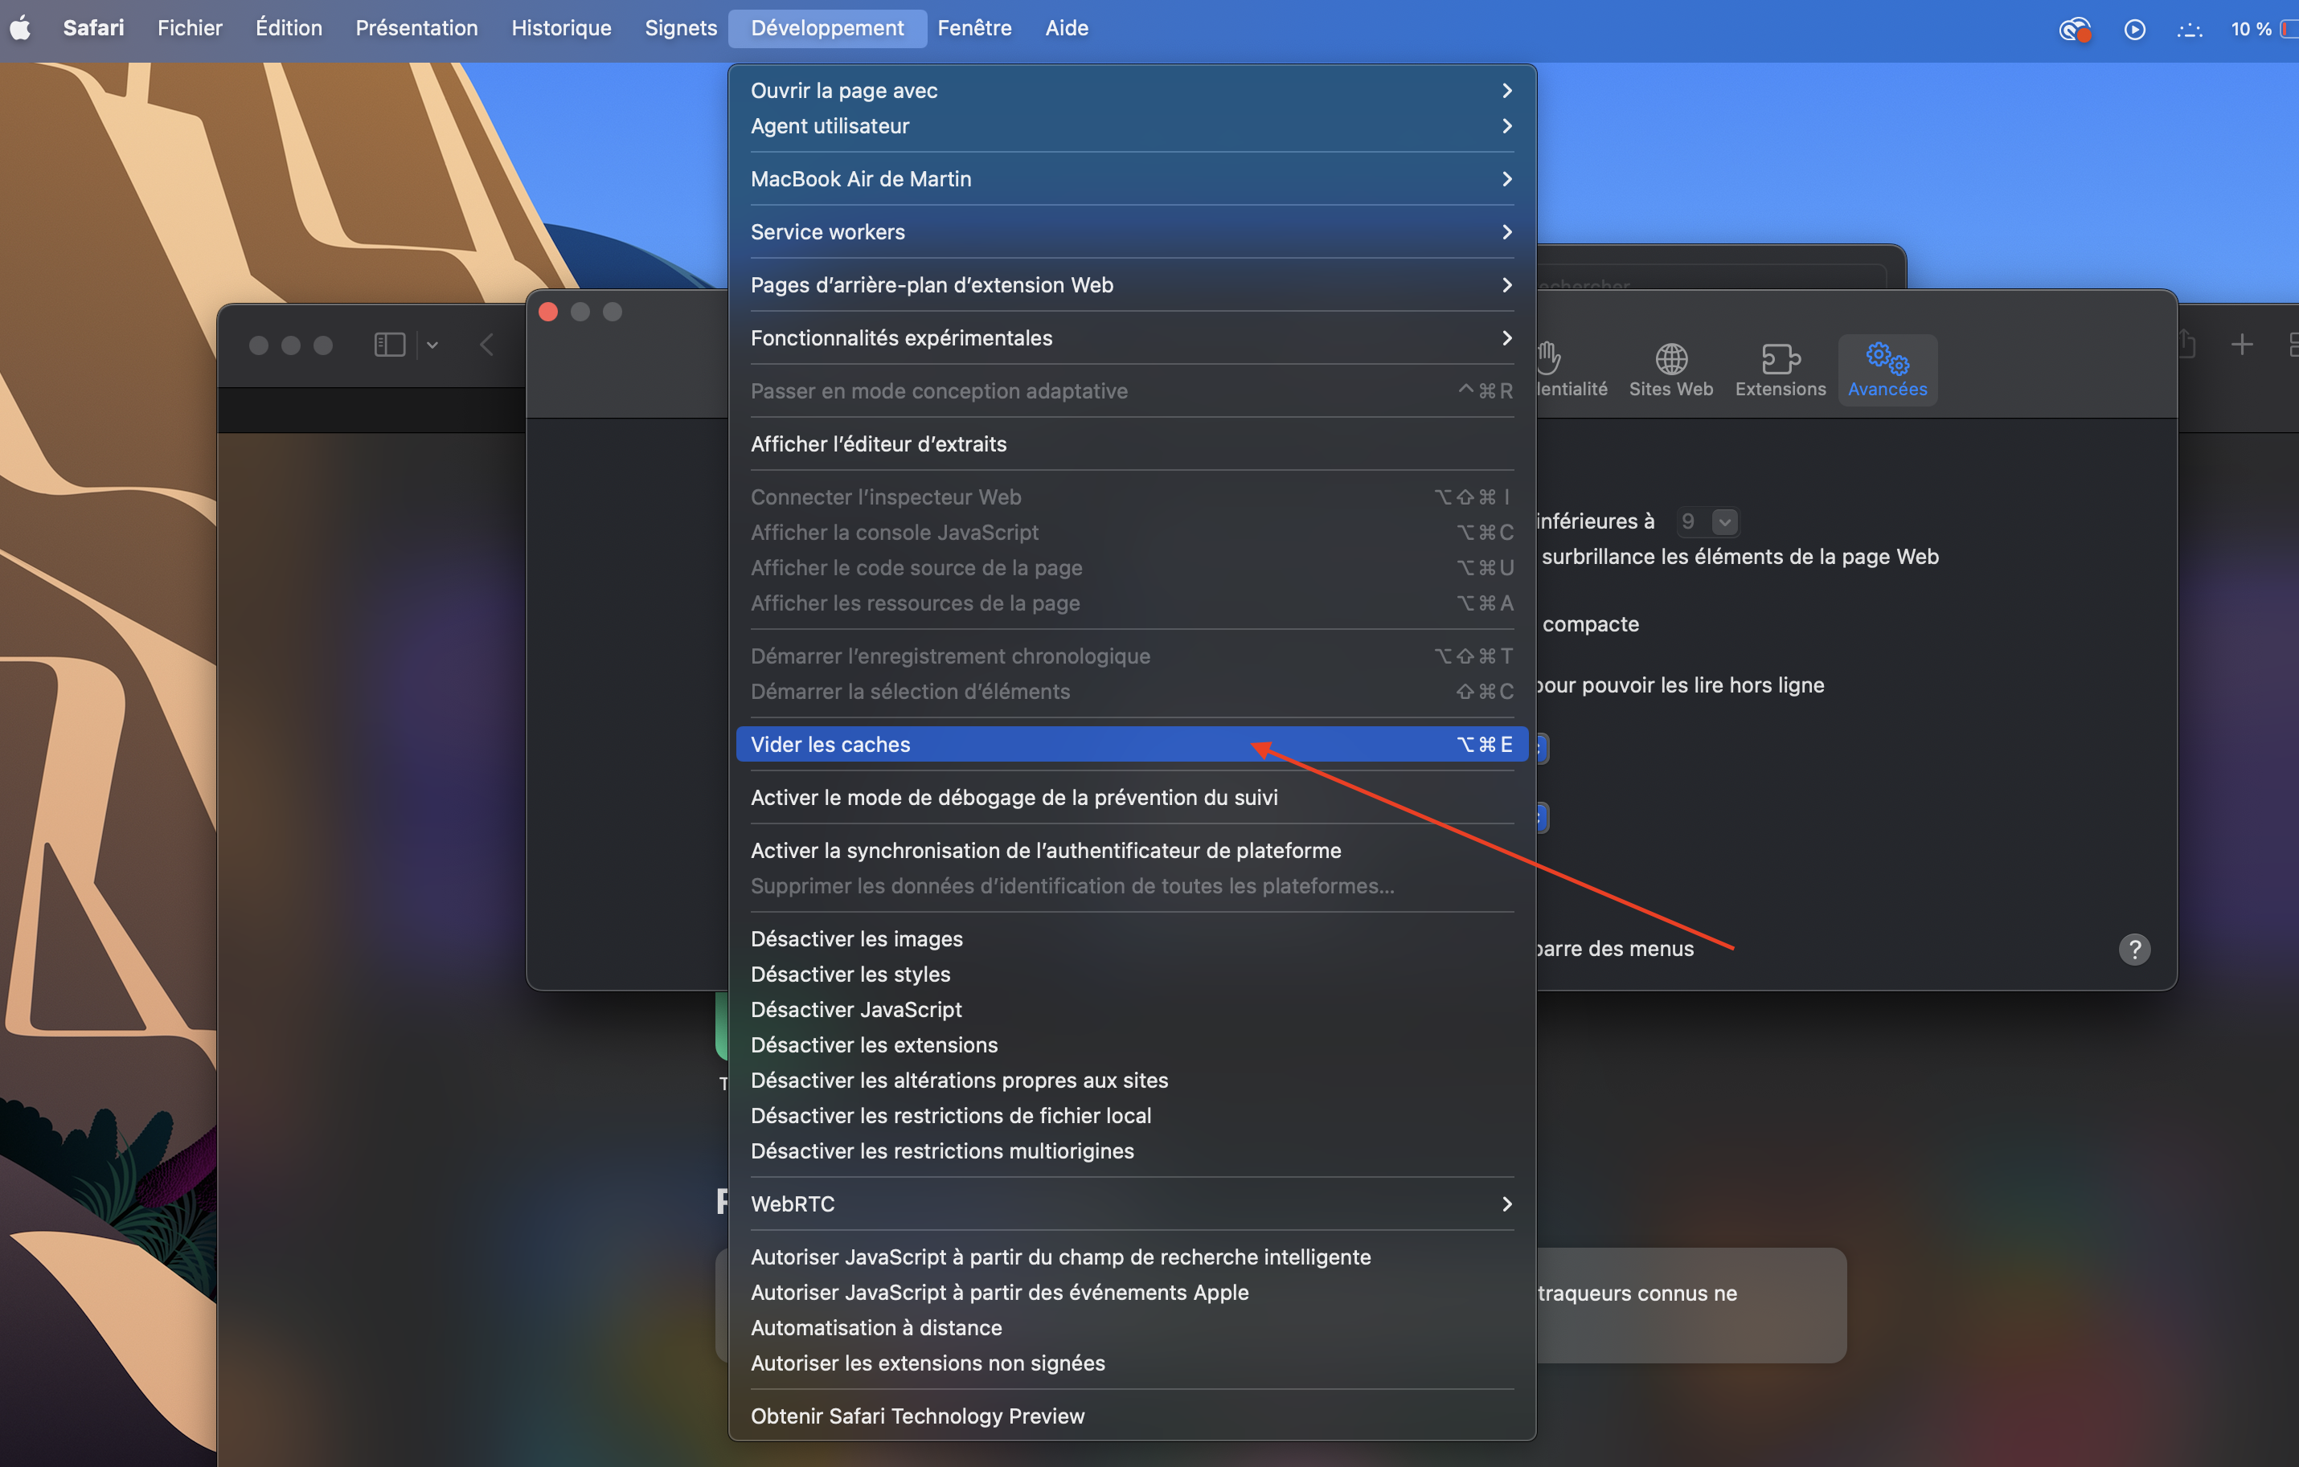Screen dimensions: 2299x1467
Task: Choose Désactiver les restrictions de fichier local
Action: click(x=1133, y=1115)
